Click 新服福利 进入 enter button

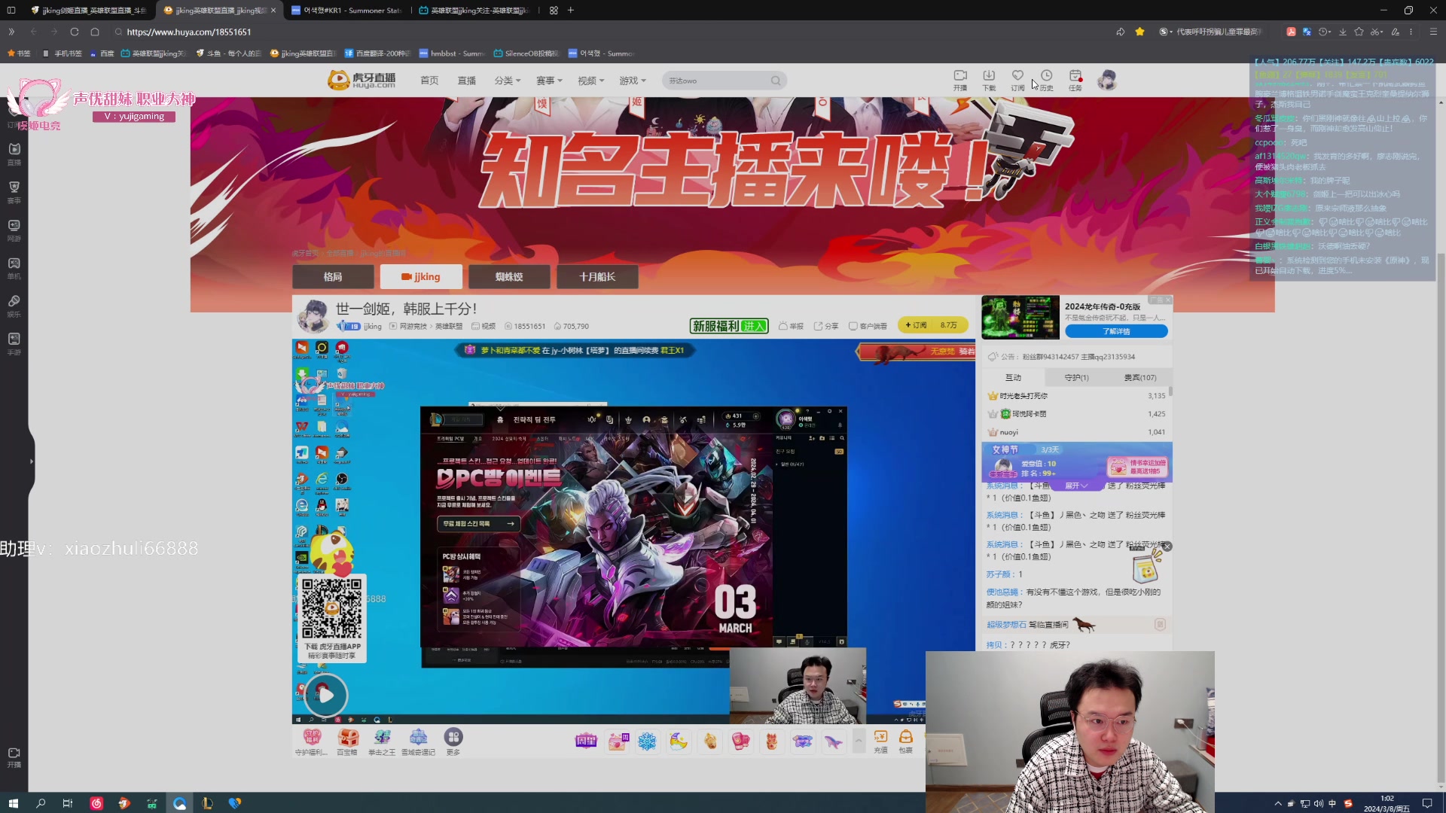pyautogui.click(x=729, y=326)
